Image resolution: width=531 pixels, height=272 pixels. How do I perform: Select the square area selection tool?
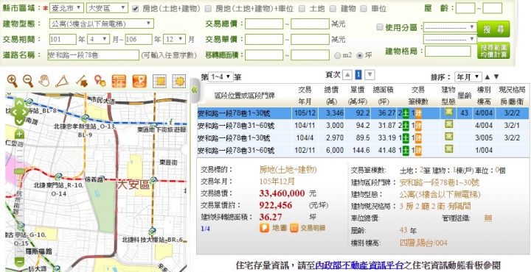tap(159, 82)
